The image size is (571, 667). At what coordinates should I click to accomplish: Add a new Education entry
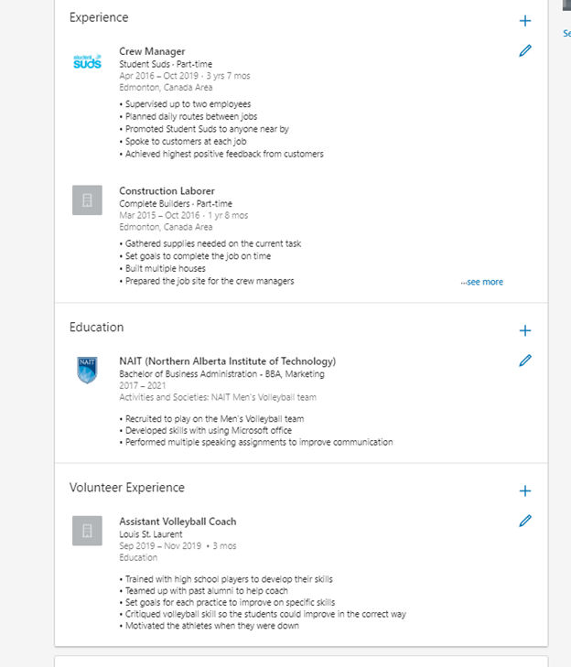[524, 330]
